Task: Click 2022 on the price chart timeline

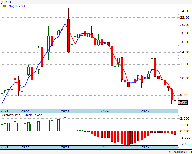Action: (25, 111)
